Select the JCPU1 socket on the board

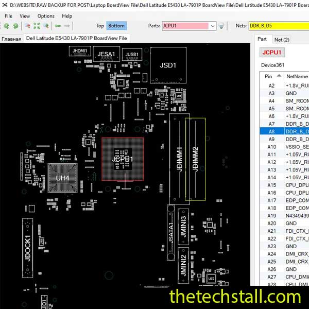point(123,159)
